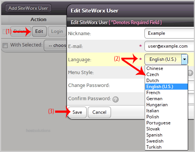Screen dimensions: 195x152
Task: Open the Language combo box arrow
Action: pos(184,59)
